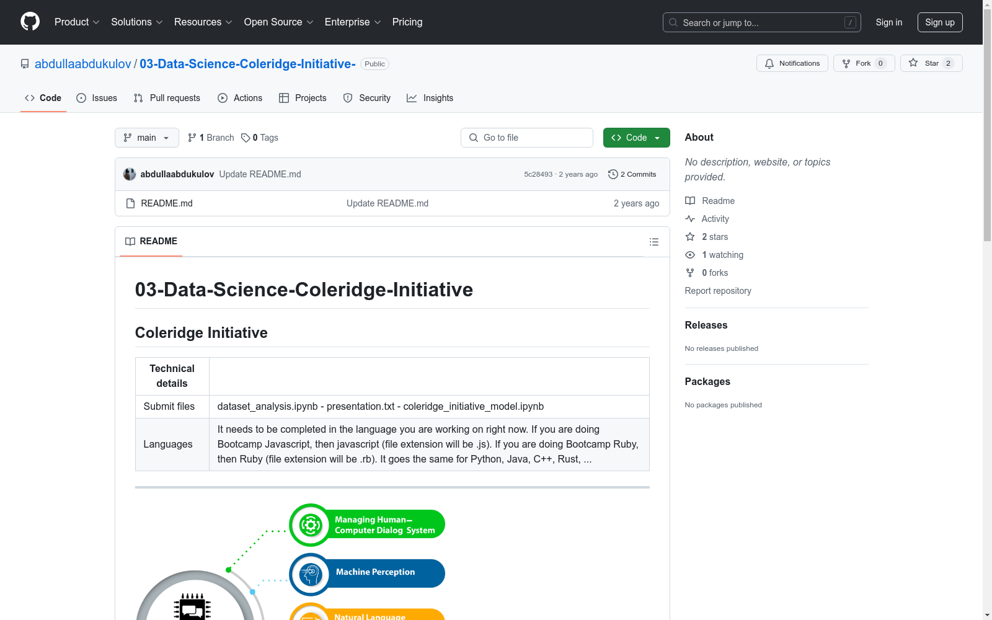View the 1 Branch link
Screen dimensions: 992x620
coord(211,138)
